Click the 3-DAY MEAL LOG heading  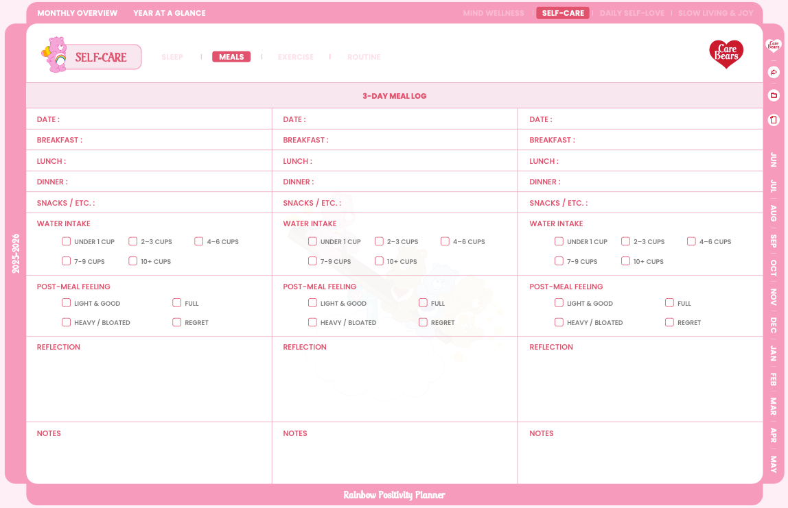(395, 96)
